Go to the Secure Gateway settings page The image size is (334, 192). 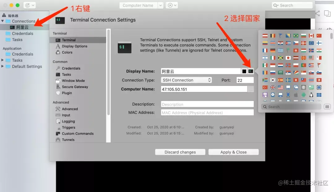click(75, 87)
